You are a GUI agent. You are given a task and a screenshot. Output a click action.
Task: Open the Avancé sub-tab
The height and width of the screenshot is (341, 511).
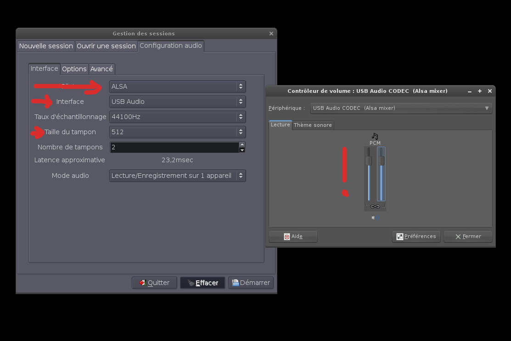tap(101, 69)
